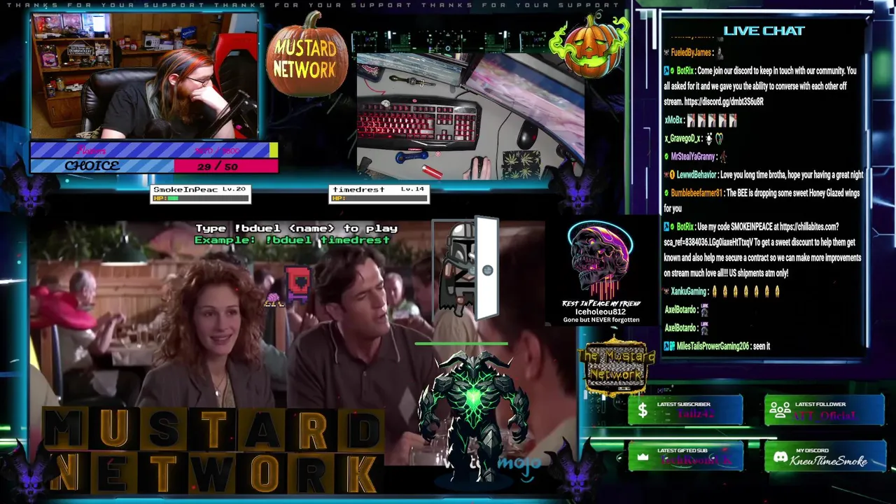896x504 pixels.
Task: Click the discord.gg invite link in chat
Action: (x=724, y=101)
